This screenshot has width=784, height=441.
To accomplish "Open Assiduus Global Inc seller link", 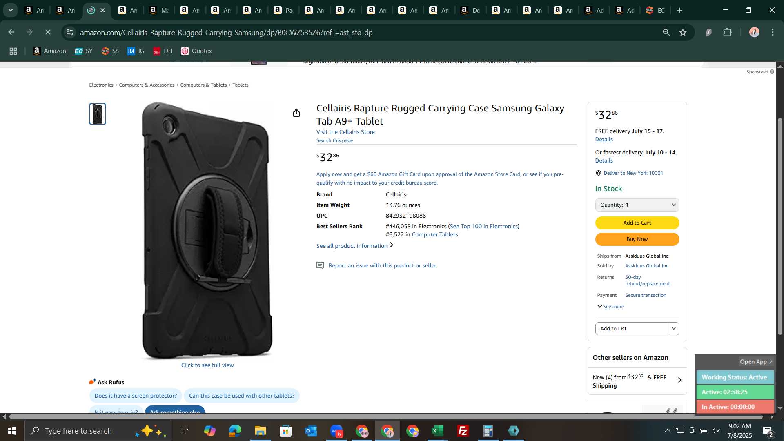I will tap(647, 266).
